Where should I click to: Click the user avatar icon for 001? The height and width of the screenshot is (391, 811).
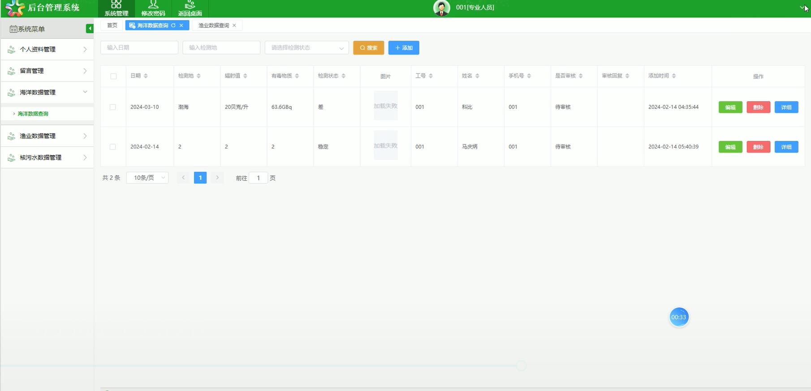tap(441, 8)
